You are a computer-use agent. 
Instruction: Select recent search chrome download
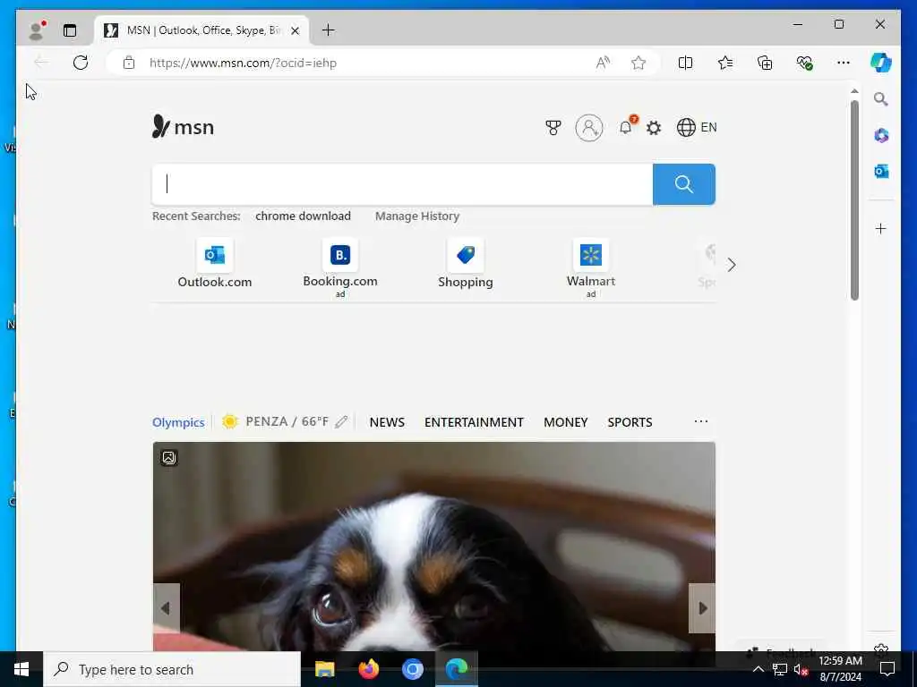point(303,216)
